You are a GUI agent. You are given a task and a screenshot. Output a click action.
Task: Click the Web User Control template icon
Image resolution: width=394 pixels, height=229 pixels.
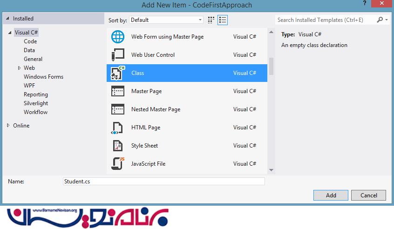pos(118,55)
